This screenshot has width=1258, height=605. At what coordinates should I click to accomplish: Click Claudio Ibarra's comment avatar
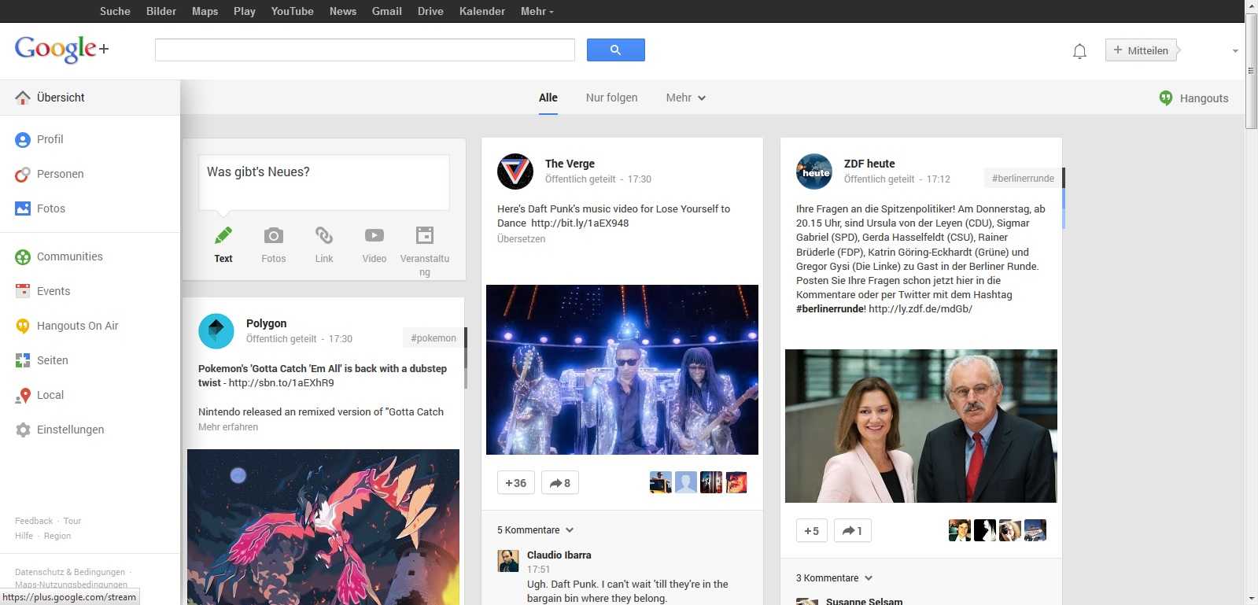508,561
